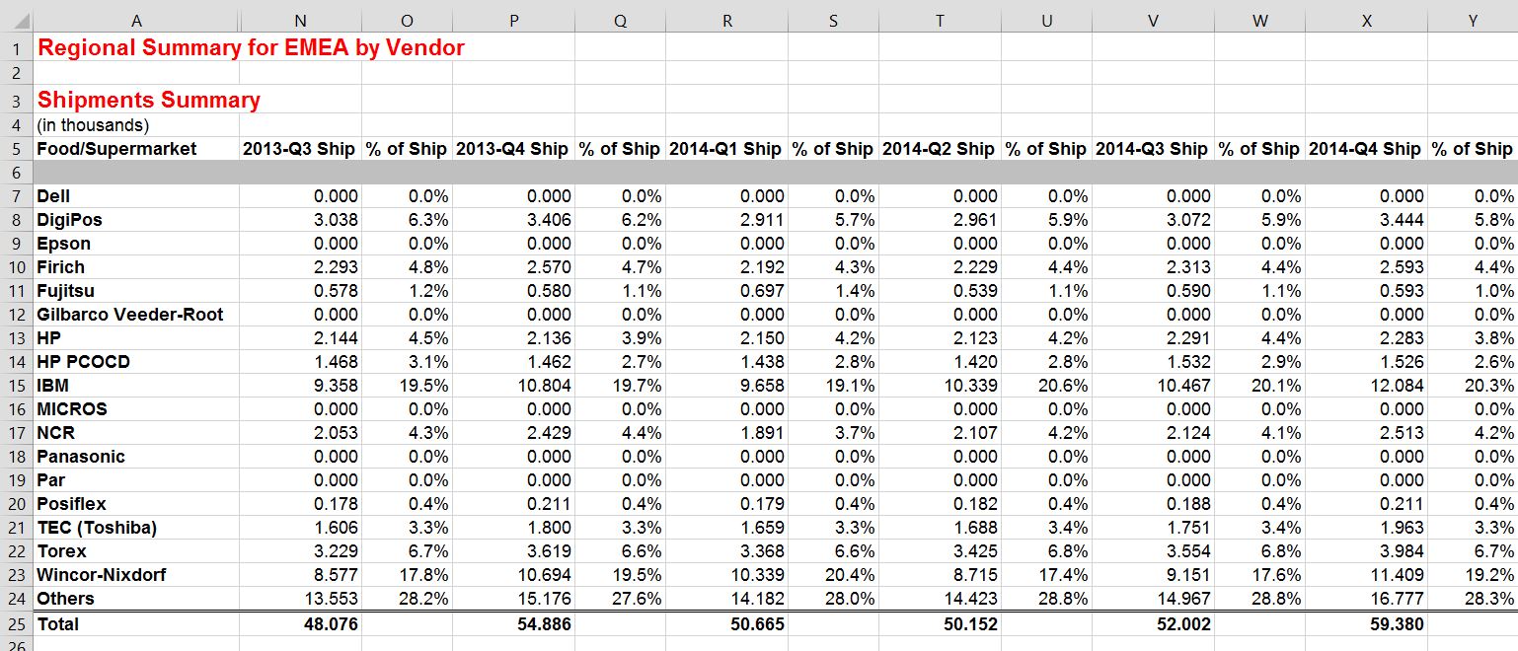1518x651 pixels.
Task: Click row header 25
Action: click(16, 624)
